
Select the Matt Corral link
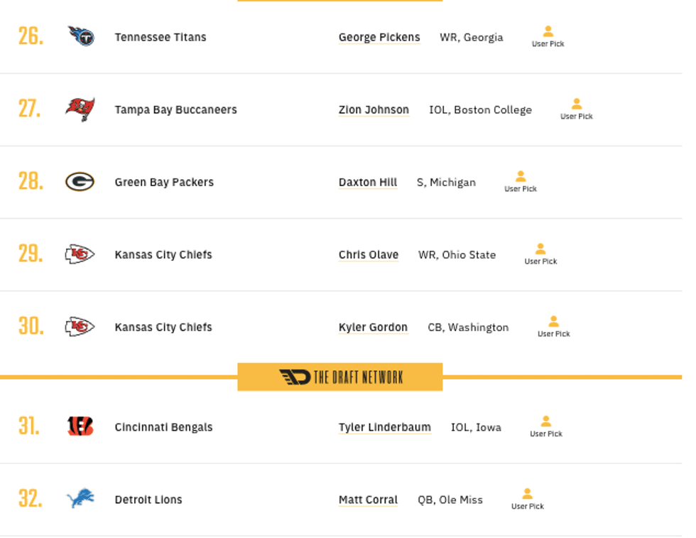[366, 500]
